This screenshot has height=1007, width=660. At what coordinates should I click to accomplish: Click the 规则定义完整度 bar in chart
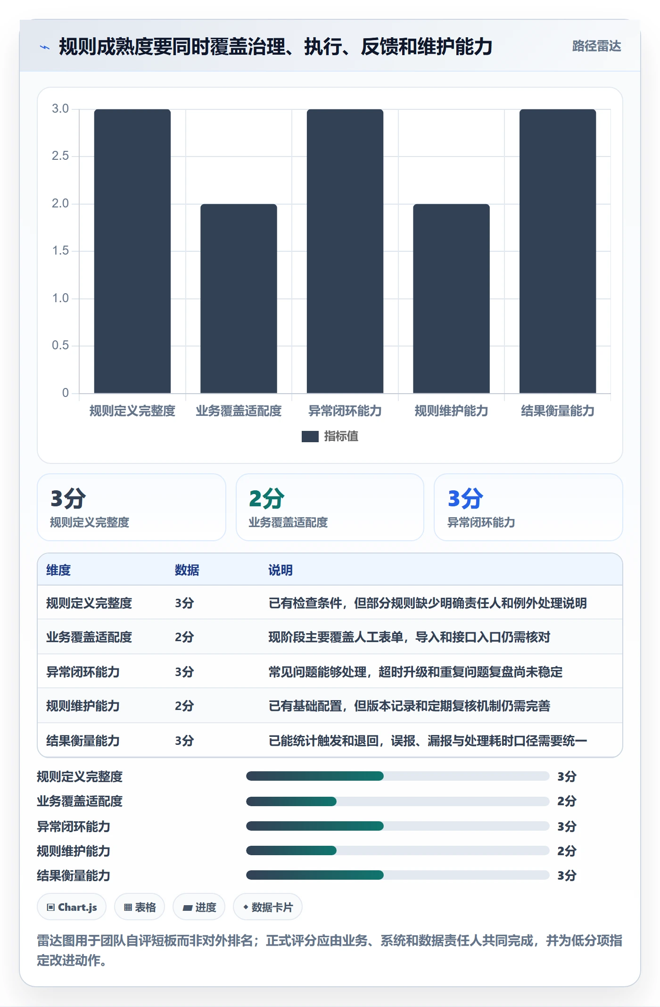click(132, 251)
